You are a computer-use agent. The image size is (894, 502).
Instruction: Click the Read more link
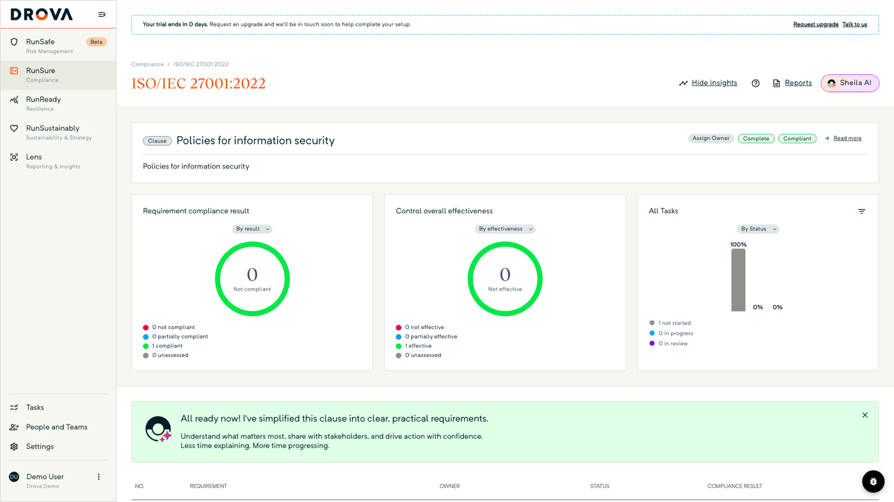pos(847,138)
